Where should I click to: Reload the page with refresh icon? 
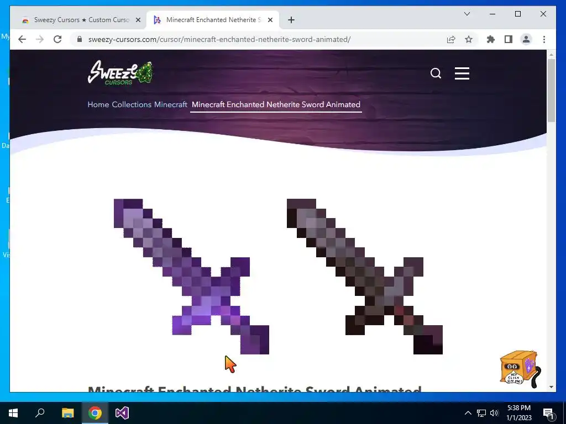pyautogui.click(x=57, y=39)
